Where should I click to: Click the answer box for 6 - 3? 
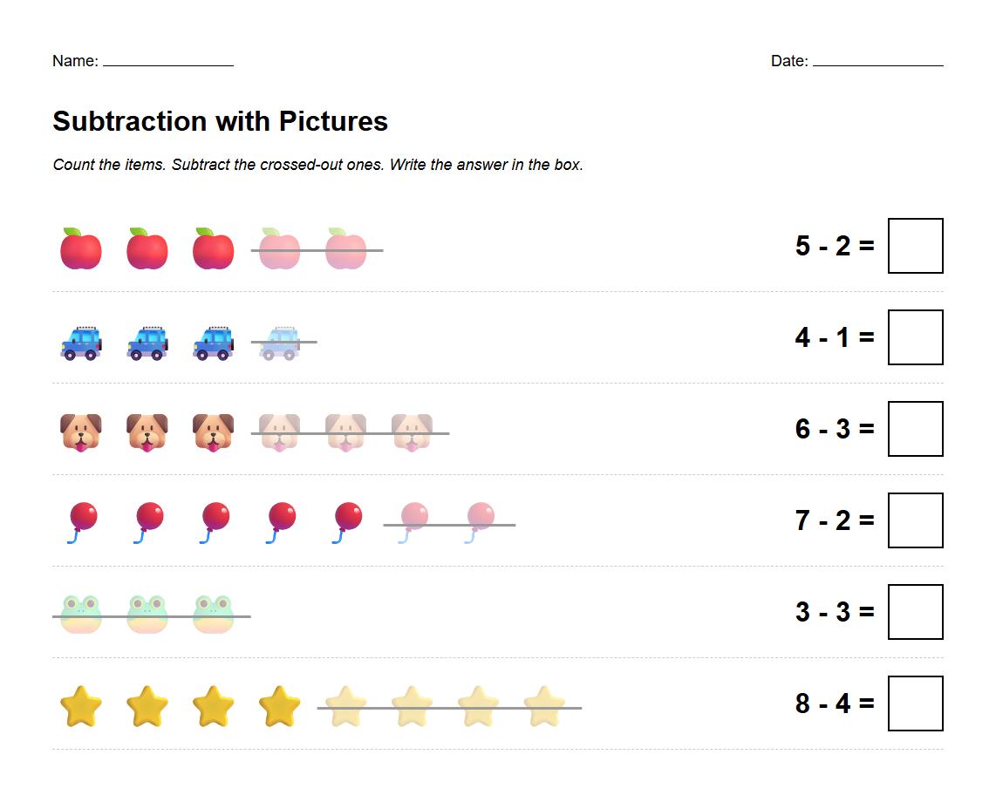(x=915, y=429)
